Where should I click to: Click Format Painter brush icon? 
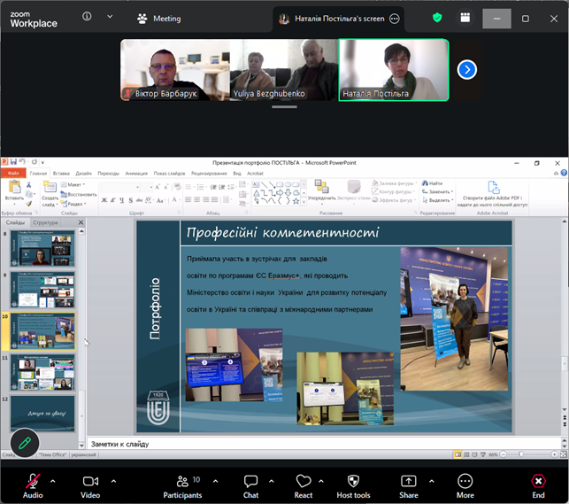(29, 204)
